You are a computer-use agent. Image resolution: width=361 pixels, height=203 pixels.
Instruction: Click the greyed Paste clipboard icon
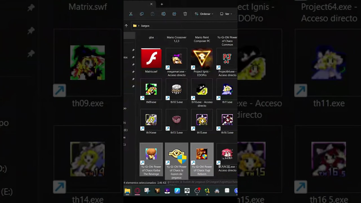pos(153,14)
